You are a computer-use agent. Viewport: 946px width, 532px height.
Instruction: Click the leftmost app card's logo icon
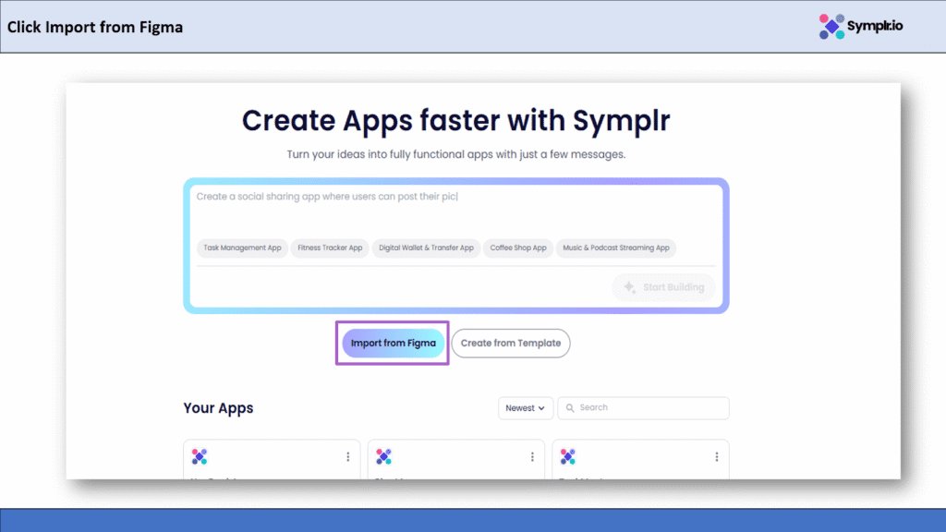coord(200,456)
